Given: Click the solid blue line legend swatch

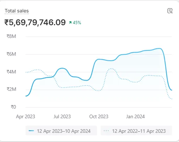Looking at the screenshot, I should point(31,131).
